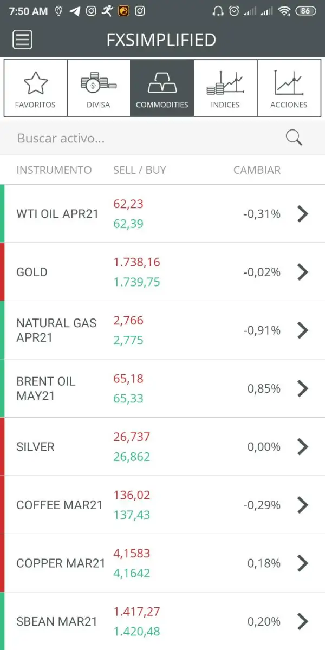Click the GOLD sell price 1.738,16
Image resolution: width=325 pixels, height=650 pixels.
136,262
